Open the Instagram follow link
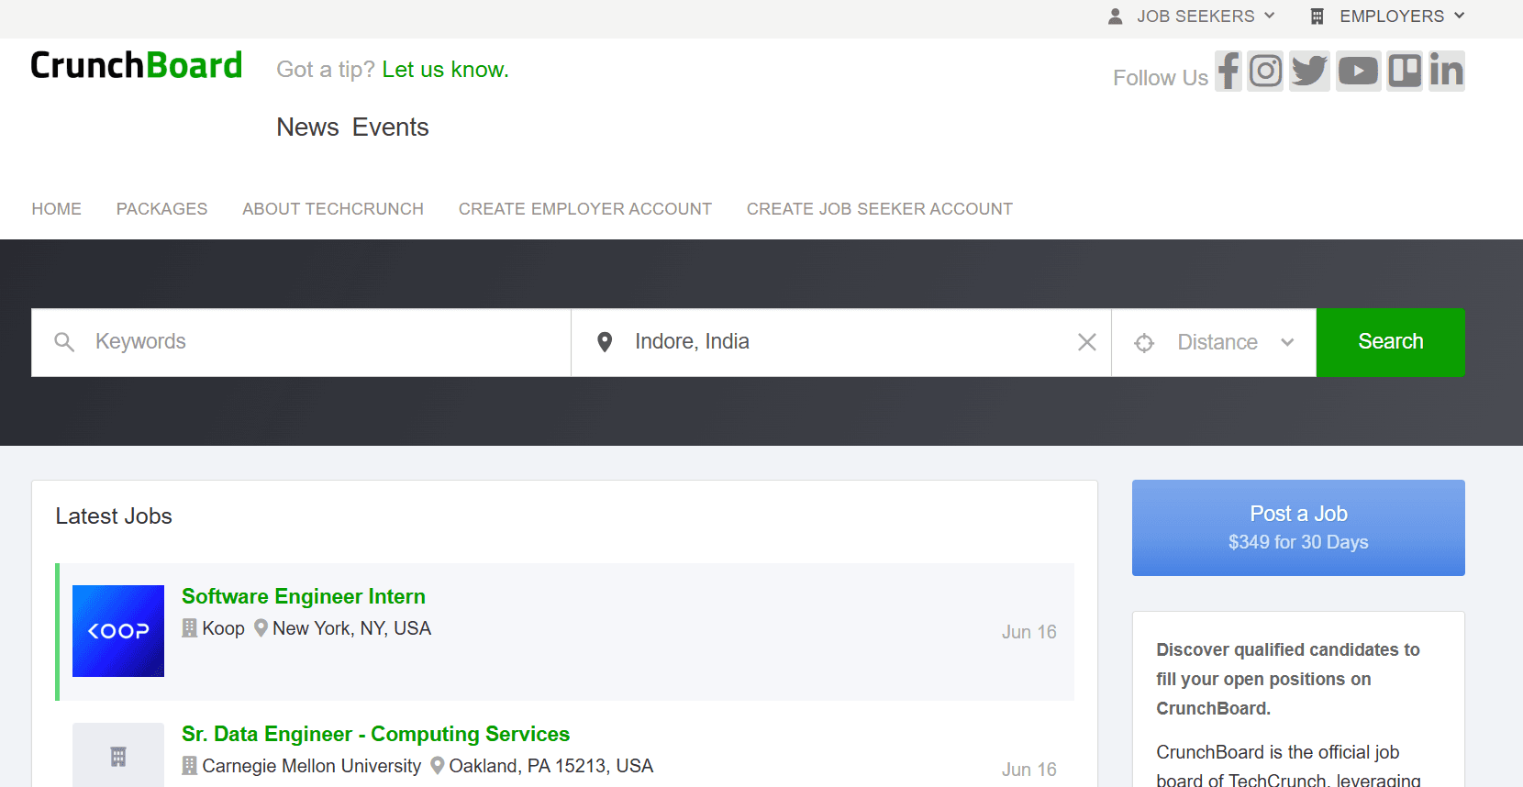The image size is (1523, 787). (1265, 71)
